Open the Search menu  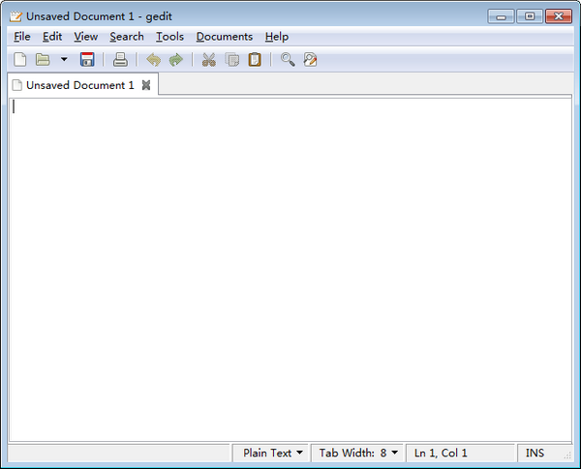[126, 37]
